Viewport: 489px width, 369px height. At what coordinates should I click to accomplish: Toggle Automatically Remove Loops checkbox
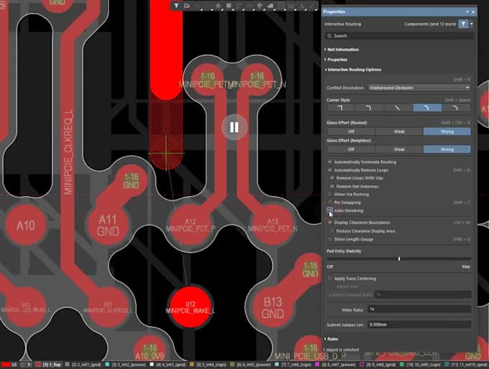(x=329, y=170)
